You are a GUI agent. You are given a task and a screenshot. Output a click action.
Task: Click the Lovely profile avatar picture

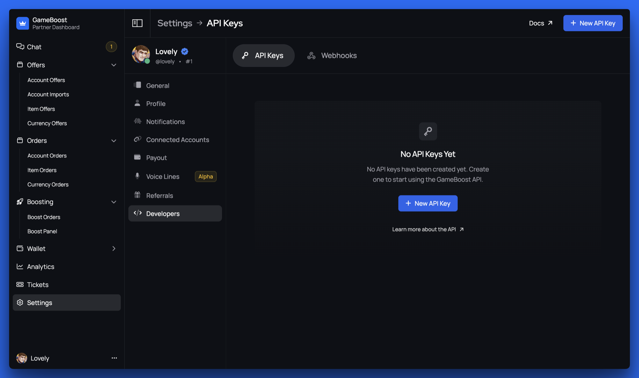(x=141, y=54)
